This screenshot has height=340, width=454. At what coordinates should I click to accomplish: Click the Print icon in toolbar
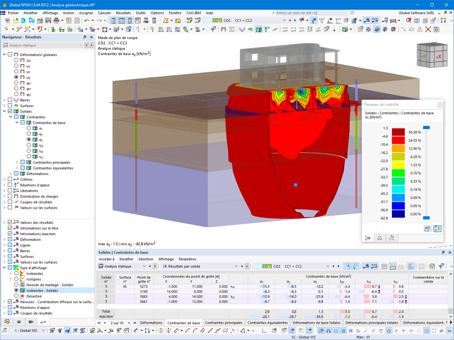click(56, 20)
